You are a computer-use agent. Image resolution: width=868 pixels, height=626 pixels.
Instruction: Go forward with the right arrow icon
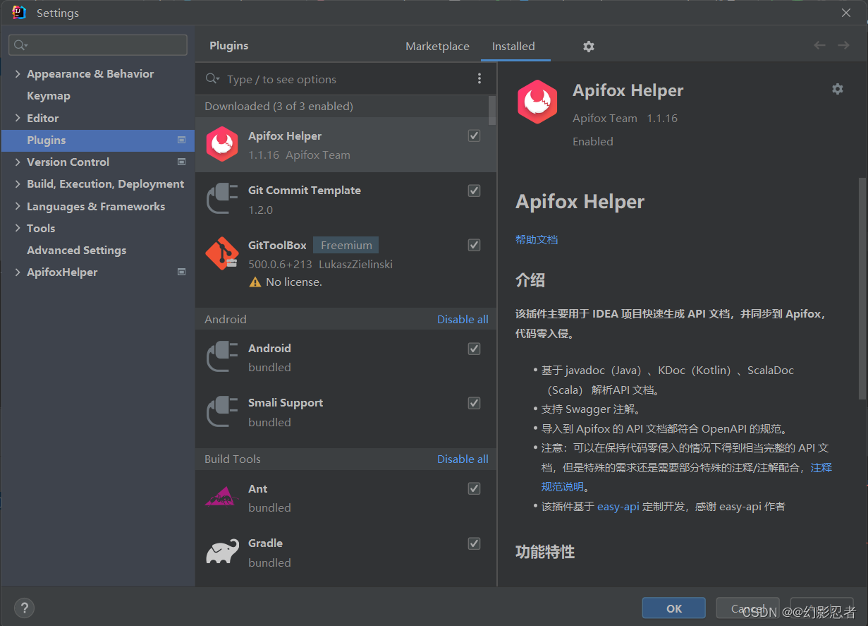coord(843,45)
